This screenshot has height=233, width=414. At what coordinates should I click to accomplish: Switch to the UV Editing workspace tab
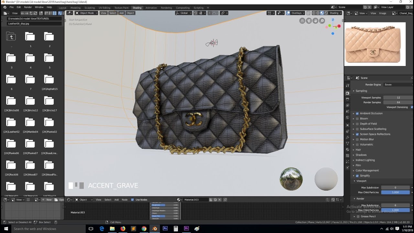tap(104, 8)
